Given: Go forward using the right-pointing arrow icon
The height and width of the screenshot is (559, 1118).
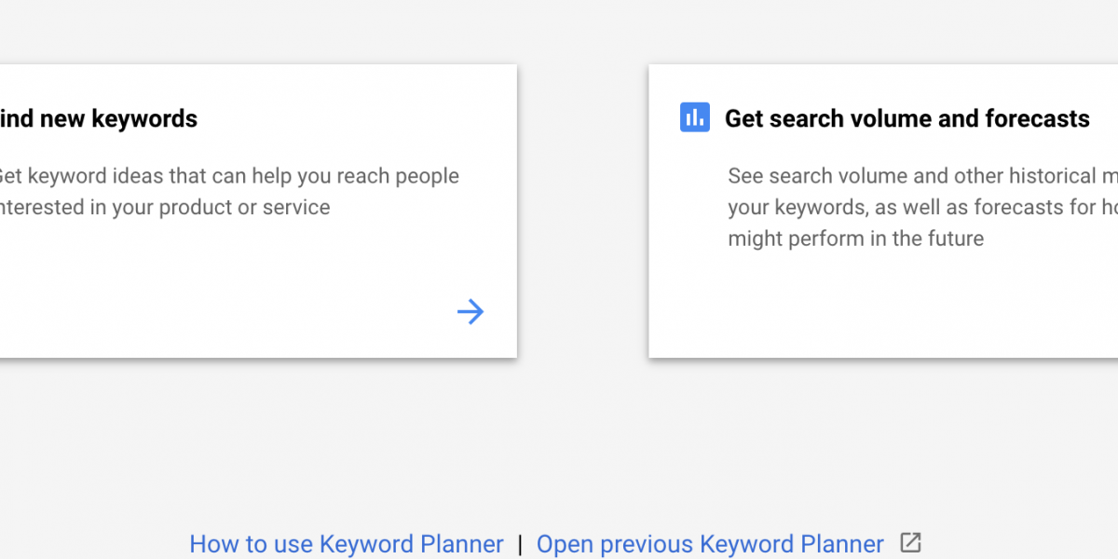Looking at the screenshot, I should tap(470, 311).
